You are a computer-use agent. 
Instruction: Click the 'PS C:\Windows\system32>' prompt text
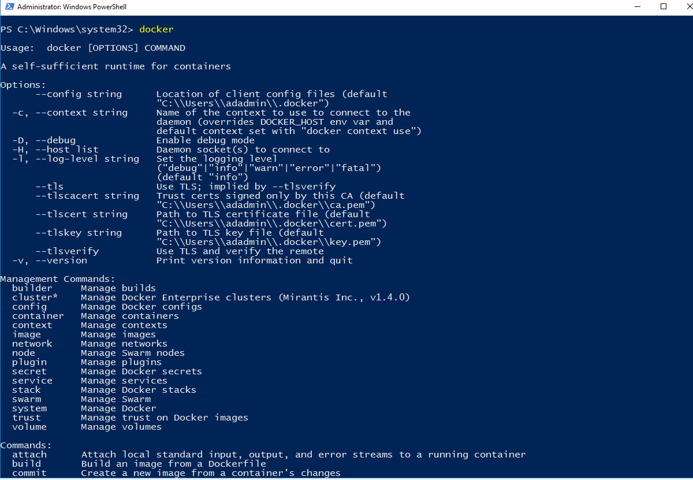click(67, 29)
